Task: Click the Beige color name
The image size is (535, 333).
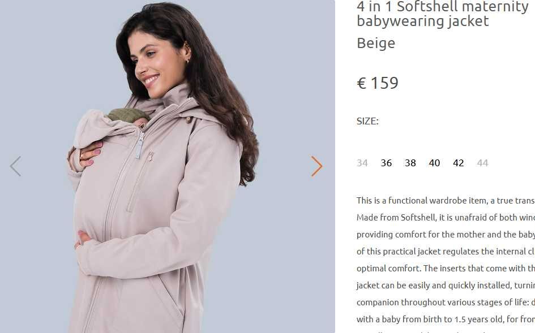Action: tap(376, 44)
